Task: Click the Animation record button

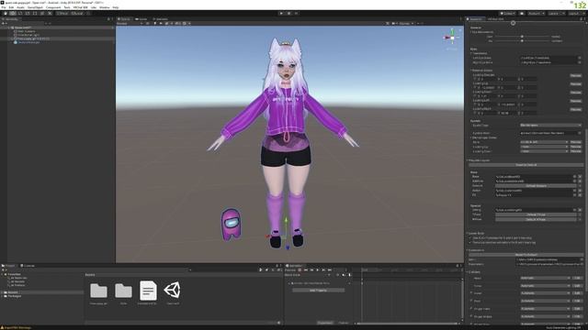Action: coord(300,269)
